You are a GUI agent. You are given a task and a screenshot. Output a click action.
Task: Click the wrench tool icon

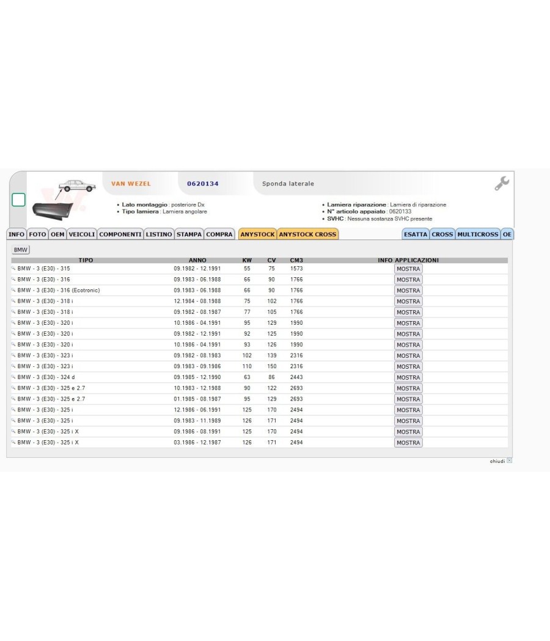click(x=502, y=183)
